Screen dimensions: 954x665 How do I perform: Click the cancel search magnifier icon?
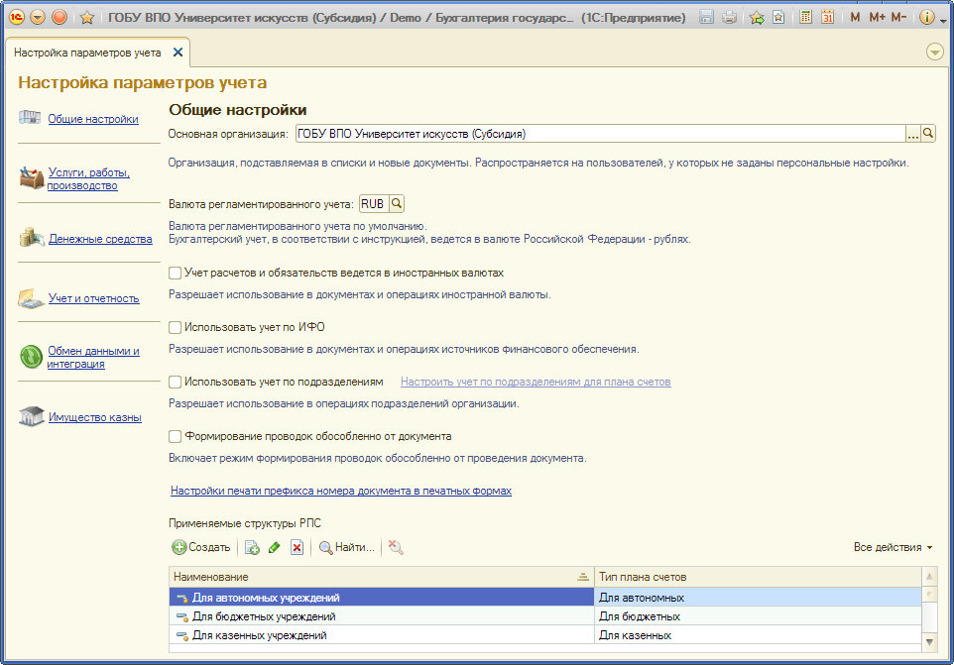pyautogui.click(x=396, y=548)
